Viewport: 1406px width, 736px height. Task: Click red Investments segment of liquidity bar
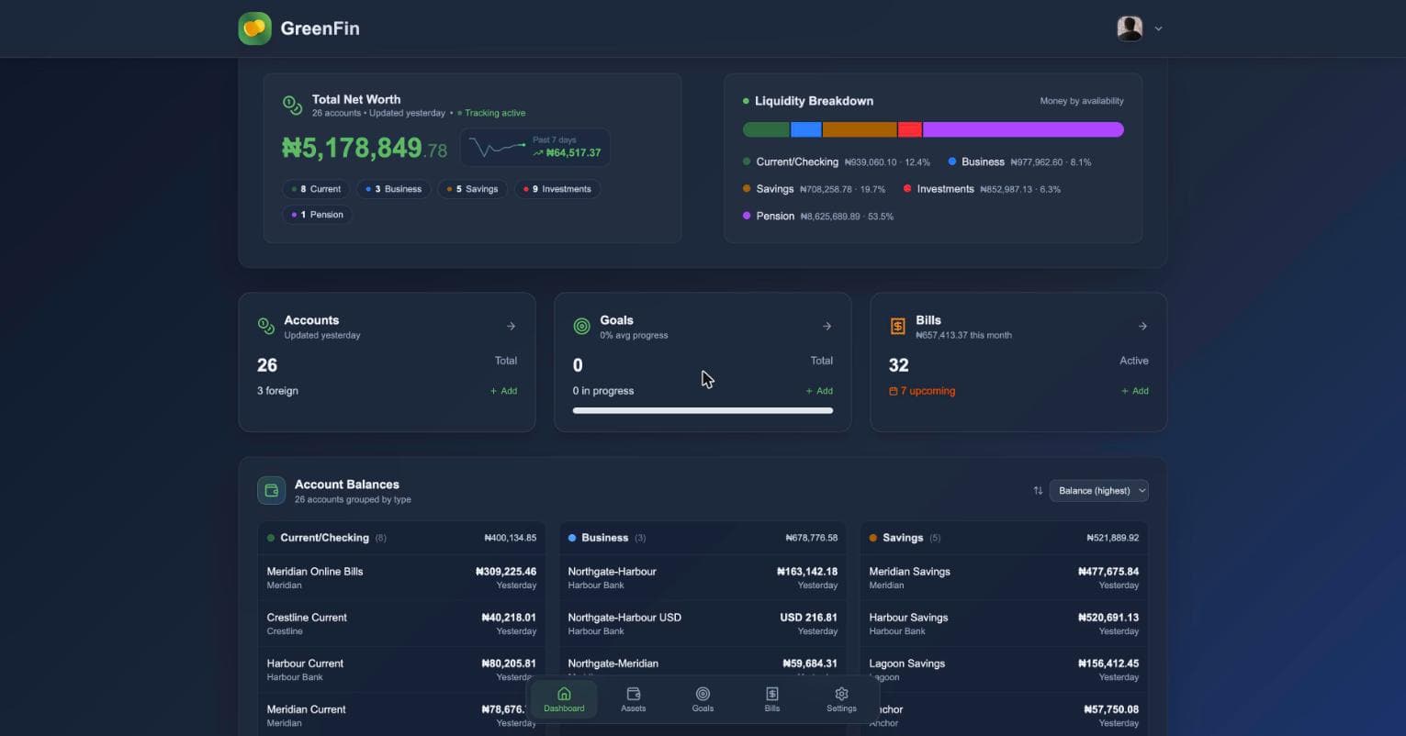(x=909, y=129)
